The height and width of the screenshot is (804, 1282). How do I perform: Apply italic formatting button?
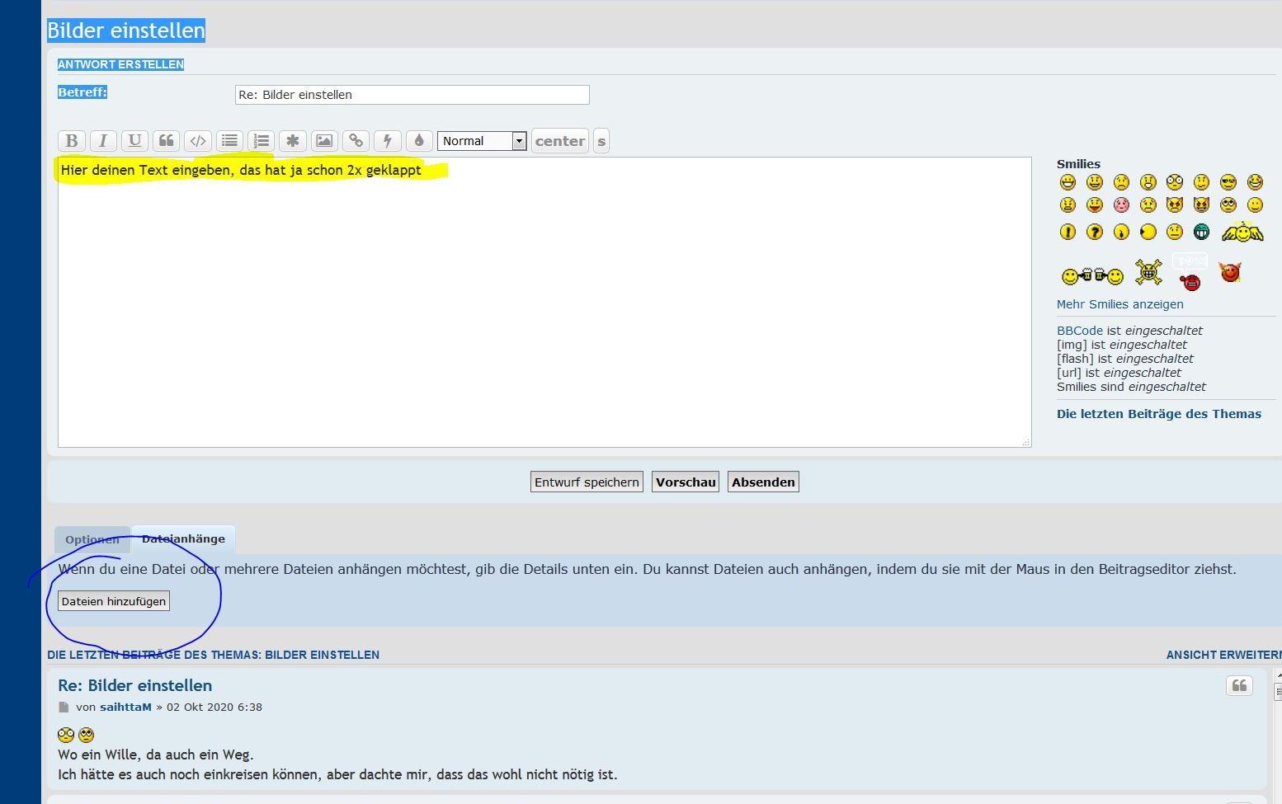pyautogui.click(x=103, y=141)
